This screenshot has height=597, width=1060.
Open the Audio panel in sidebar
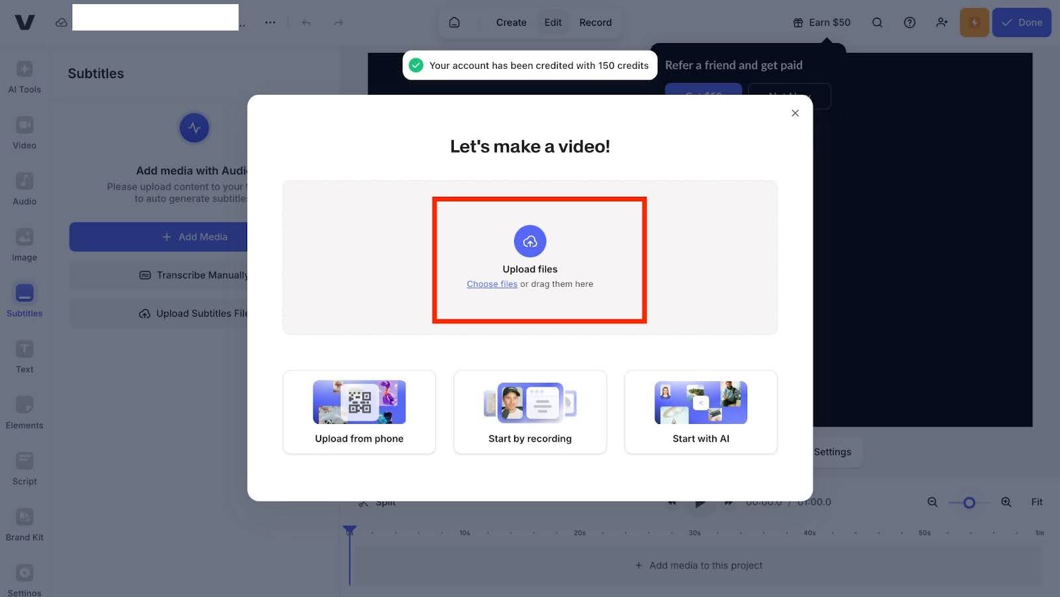25,189
